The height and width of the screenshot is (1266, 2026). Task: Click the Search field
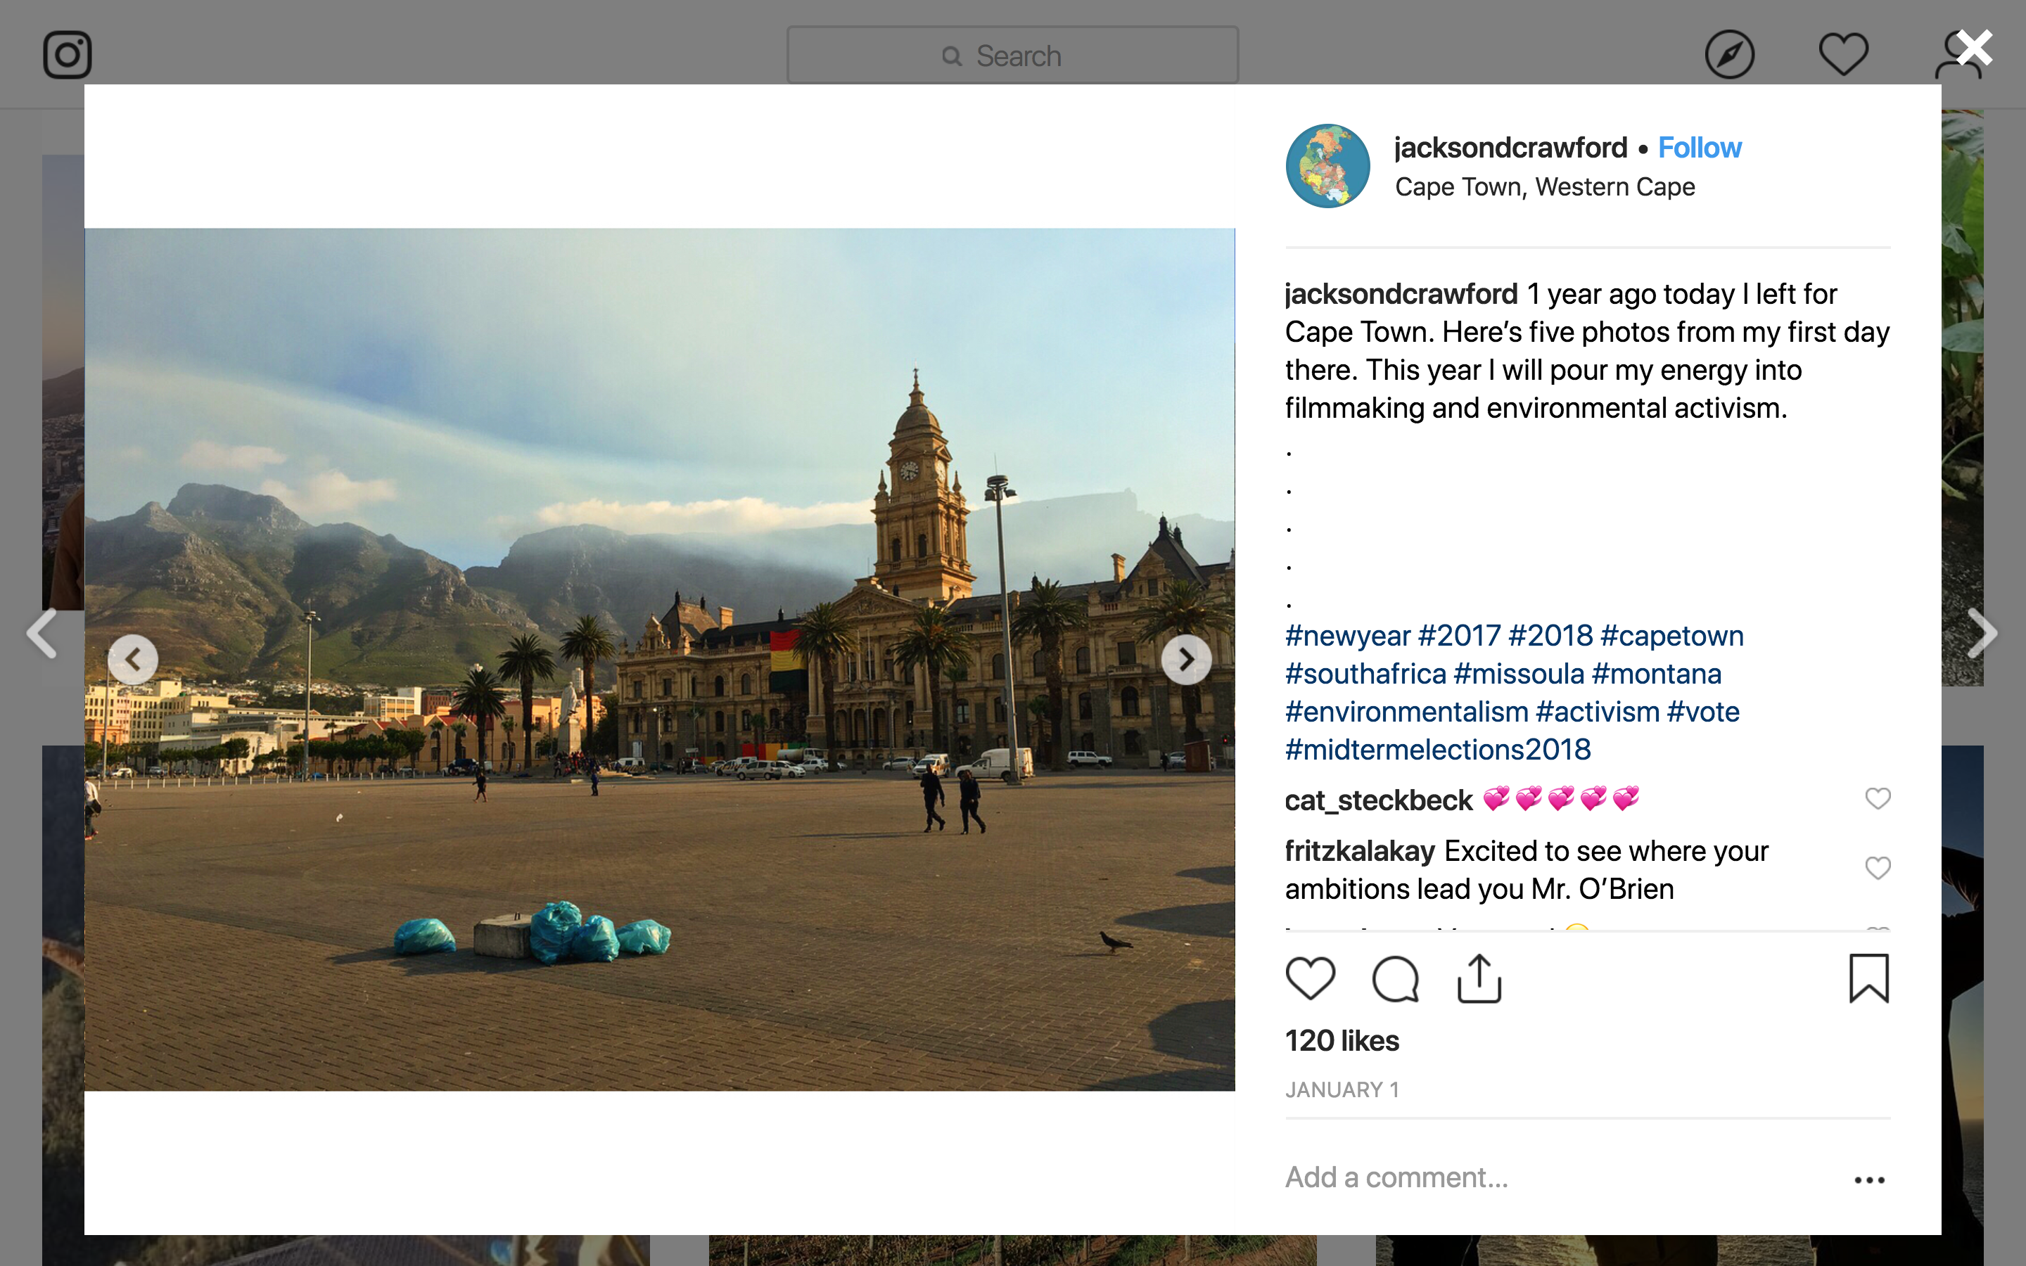pyautogui.click(x=1012, y=56)
